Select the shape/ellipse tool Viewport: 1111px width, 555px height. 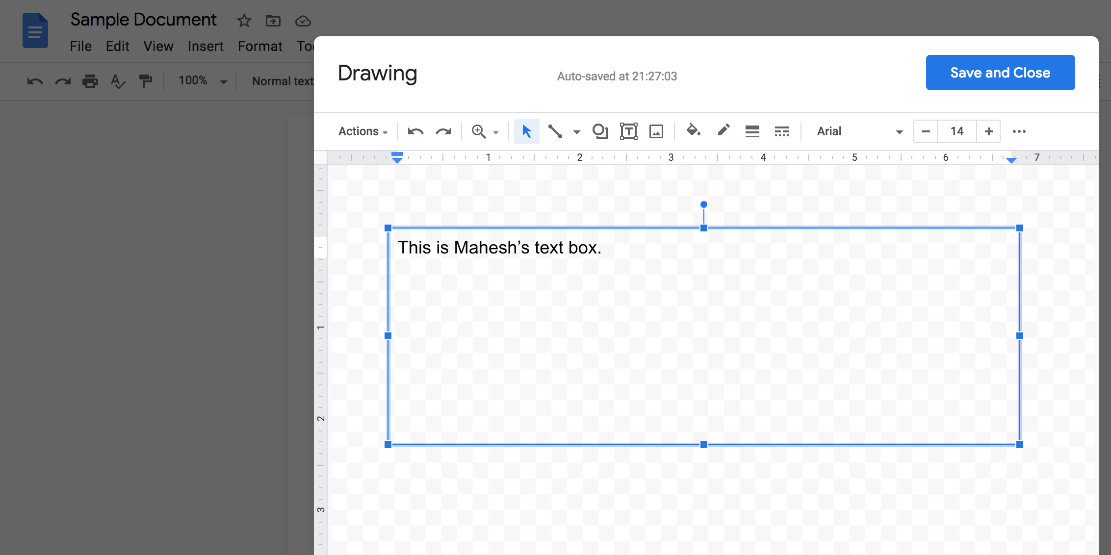point(599,130)
